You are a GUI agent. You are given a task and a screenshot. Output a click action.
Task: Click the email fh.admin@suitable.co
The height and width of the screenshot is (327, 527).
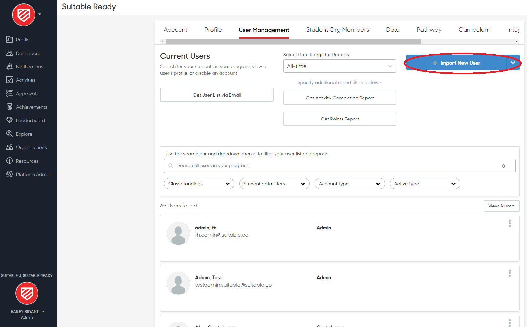[222, 235]
